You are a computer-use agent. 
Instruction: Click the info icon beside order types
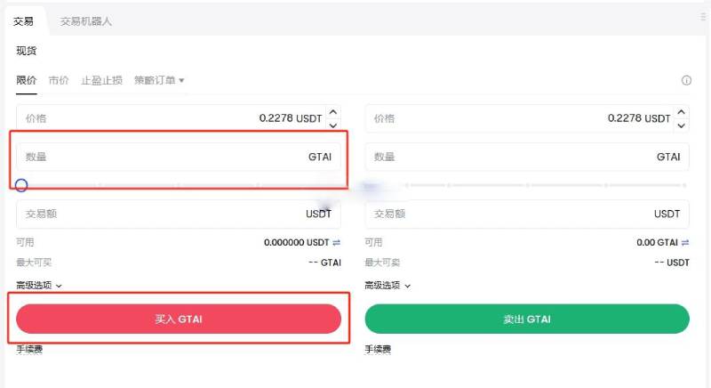point(687,80)
